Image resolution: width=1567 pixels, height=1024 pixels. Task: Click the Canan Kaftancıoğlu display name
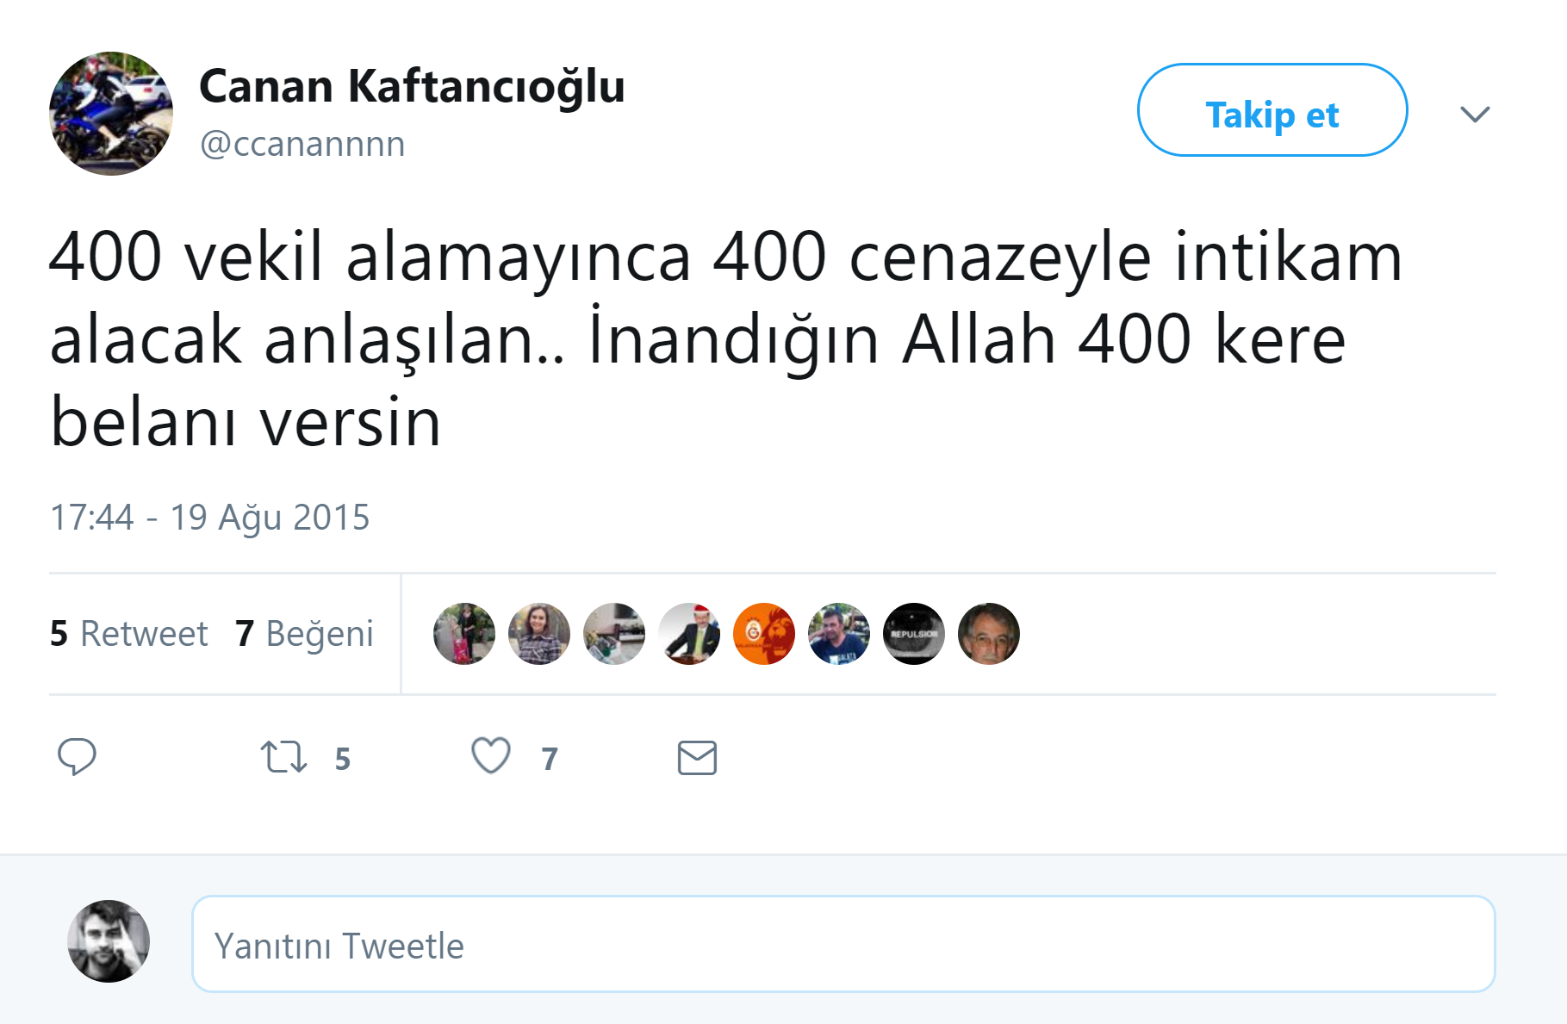pos(412,86)
